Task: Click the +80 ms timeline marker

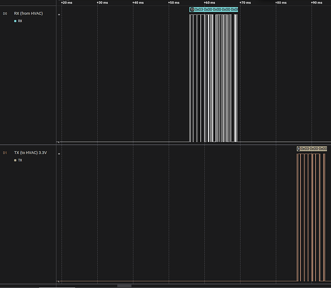Action: pos(281,3)
